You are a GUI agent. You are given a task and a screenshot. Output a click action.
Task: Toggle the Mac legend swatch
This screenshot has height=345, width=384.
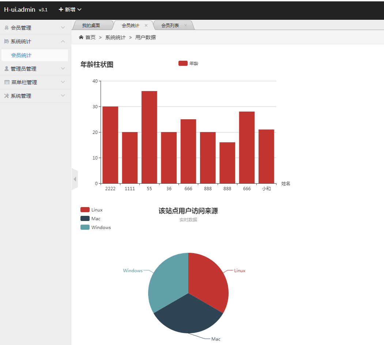tap(85, 218)
